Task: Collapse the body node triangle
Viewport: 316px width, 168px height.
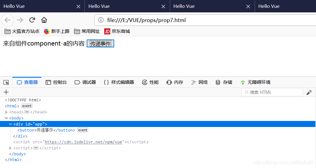Action: pyautogui.click(x=6, y=118)
